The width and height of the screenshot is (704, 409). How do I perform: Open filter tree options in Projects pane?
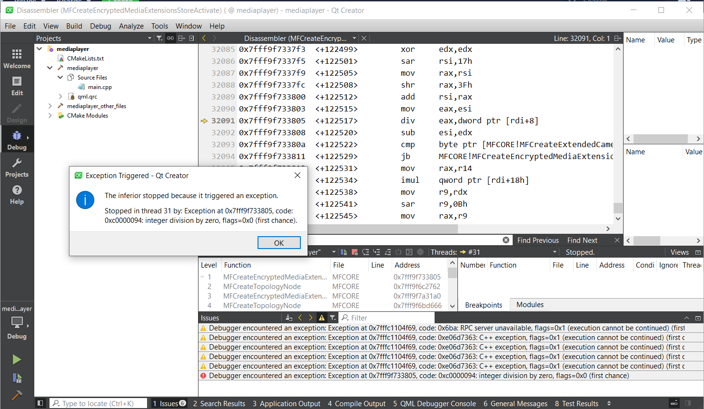[159, 38]
